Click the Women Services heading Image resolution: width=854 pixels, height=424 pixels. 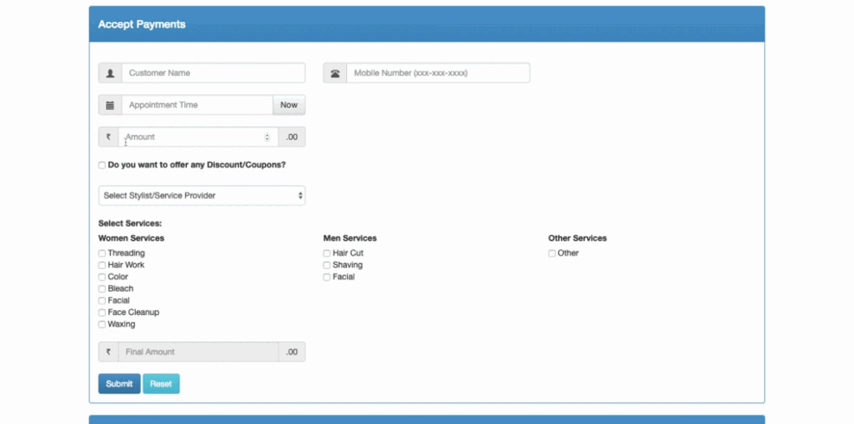tap(131, 238)
